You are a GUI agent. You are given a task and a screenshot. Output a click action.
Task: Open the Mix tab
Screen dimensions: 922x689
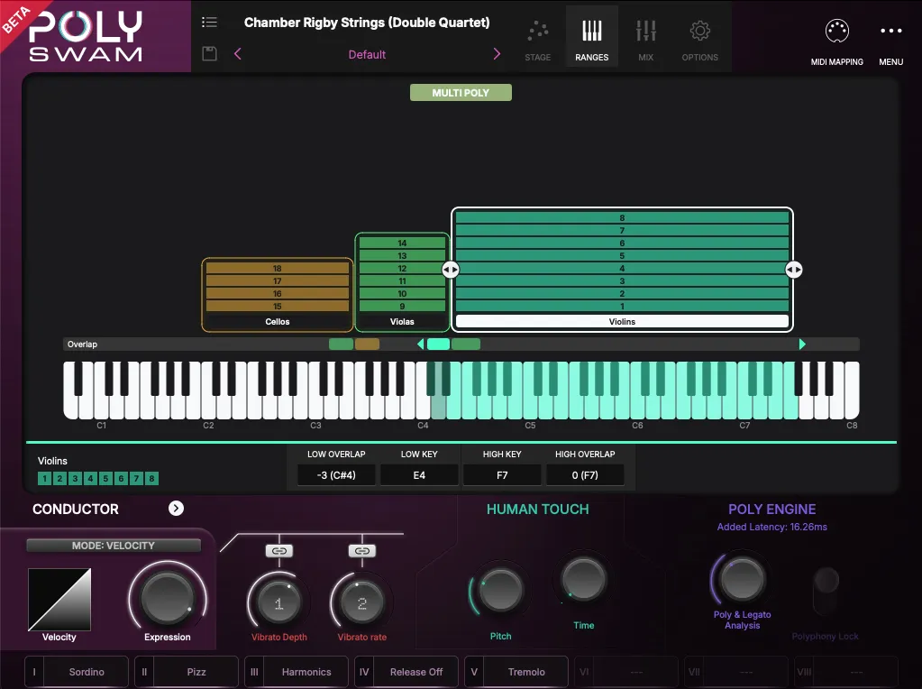(645, 40)
